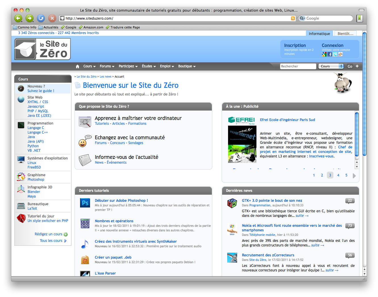
Task: Expand the Boutique menu
Action: click(187, 66)
